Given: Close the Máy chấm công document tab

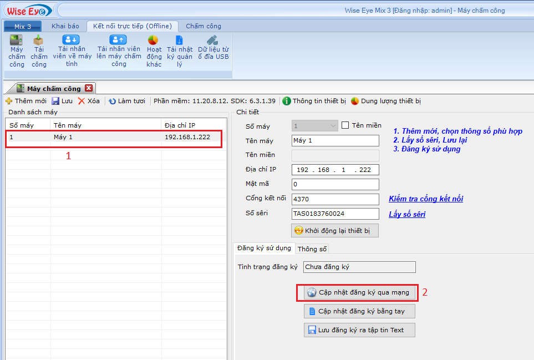Looking at the screenshot, I should click(89, 88).
